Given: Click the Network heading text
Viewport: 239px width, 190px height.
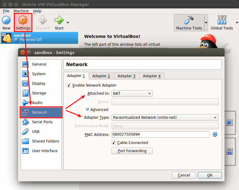Looking at the screenshot, I should click(x=77, y=64).
